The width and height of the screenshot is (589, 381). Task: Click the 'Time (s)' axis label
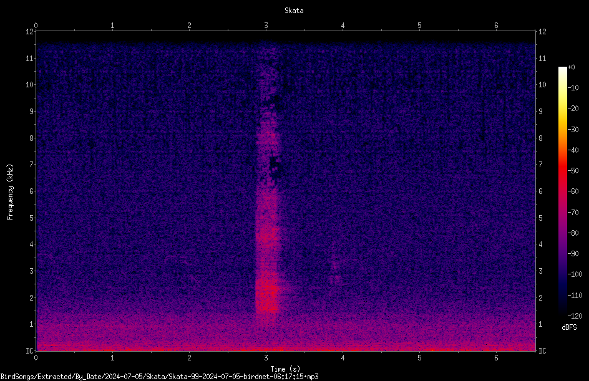coord(285,369)
